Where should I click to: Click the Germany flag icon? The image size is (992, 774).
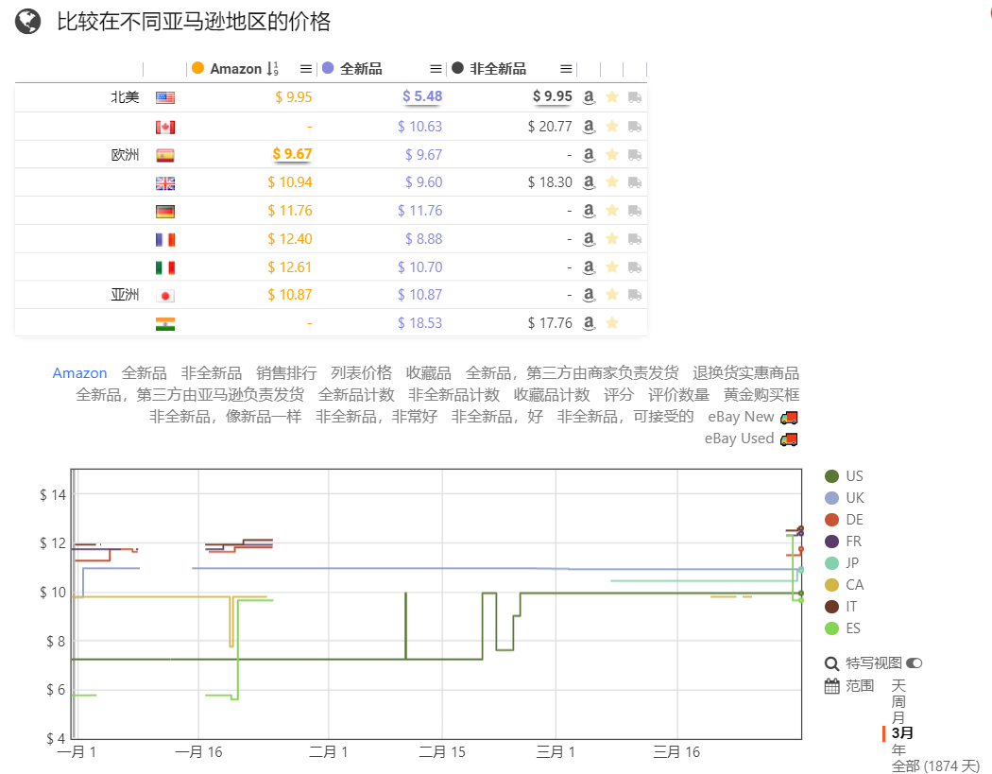[165, 212]
